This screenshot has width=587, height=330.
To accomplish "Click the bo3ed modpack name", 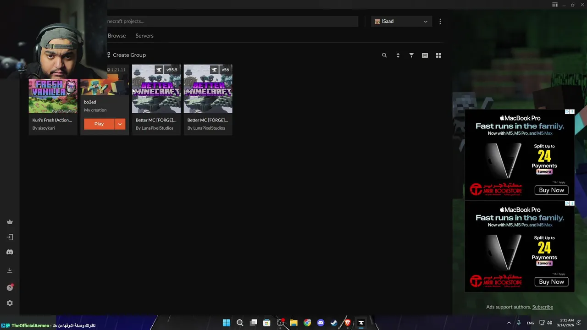I will coord(90,102).
